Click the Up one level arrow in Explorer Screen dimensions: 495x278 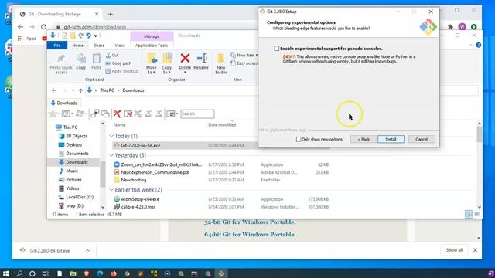click(x=80, y=90)
